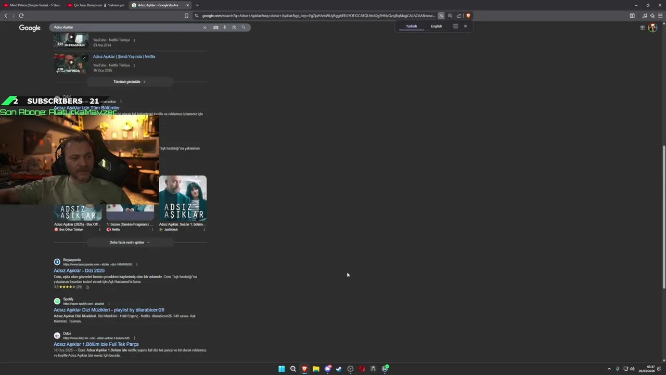This screenshot has width=666, height=375.
Task: Select Turkish in the translate popup
Action: [412, 26]
